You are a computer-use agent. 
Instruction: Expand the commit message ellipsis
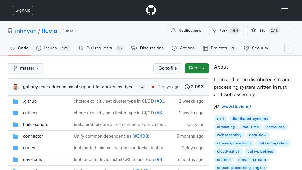[142, 87]
